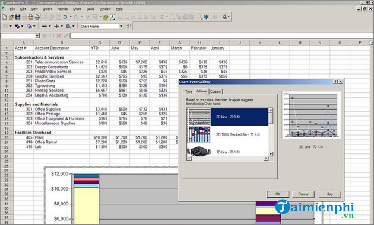This screenshot has height=225, width=374.
Task: Select the Advisor tab
Action: 202,91
